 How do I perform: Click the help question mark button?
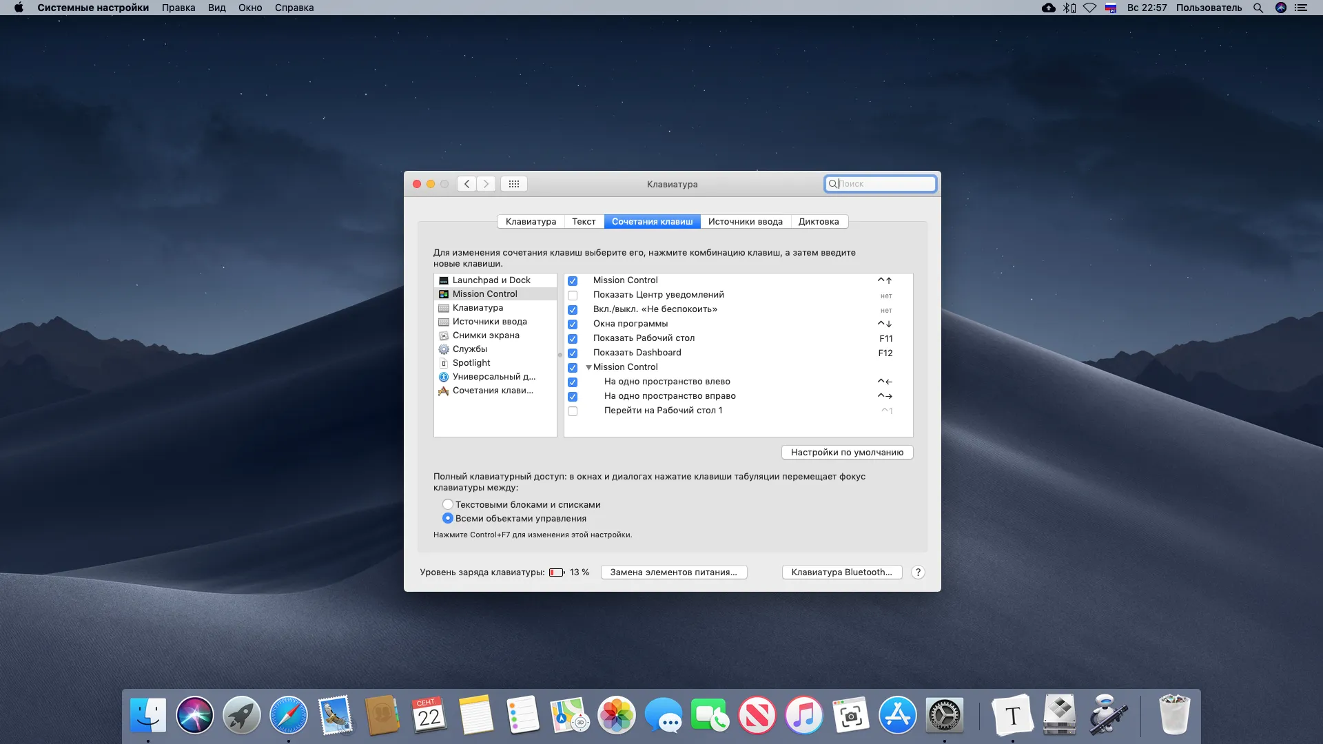pos(918,572)
